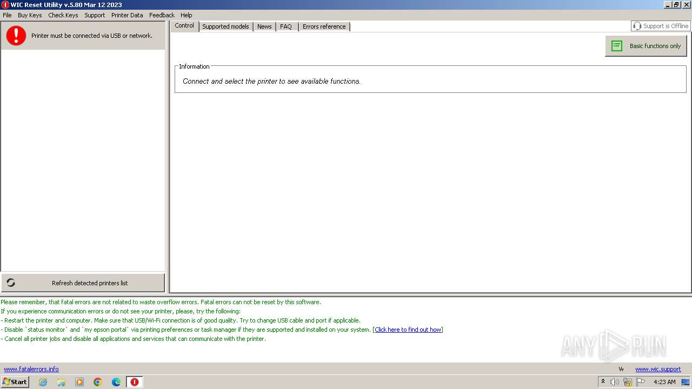Click the Support is Offline button
The image size is (692, 389).
[x=661, y=26]
